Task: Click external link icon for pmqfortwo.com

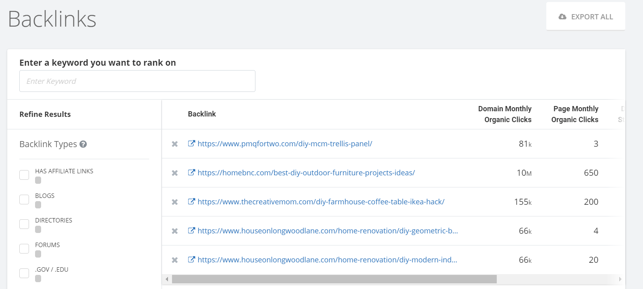Action: (x=192, y=143)
